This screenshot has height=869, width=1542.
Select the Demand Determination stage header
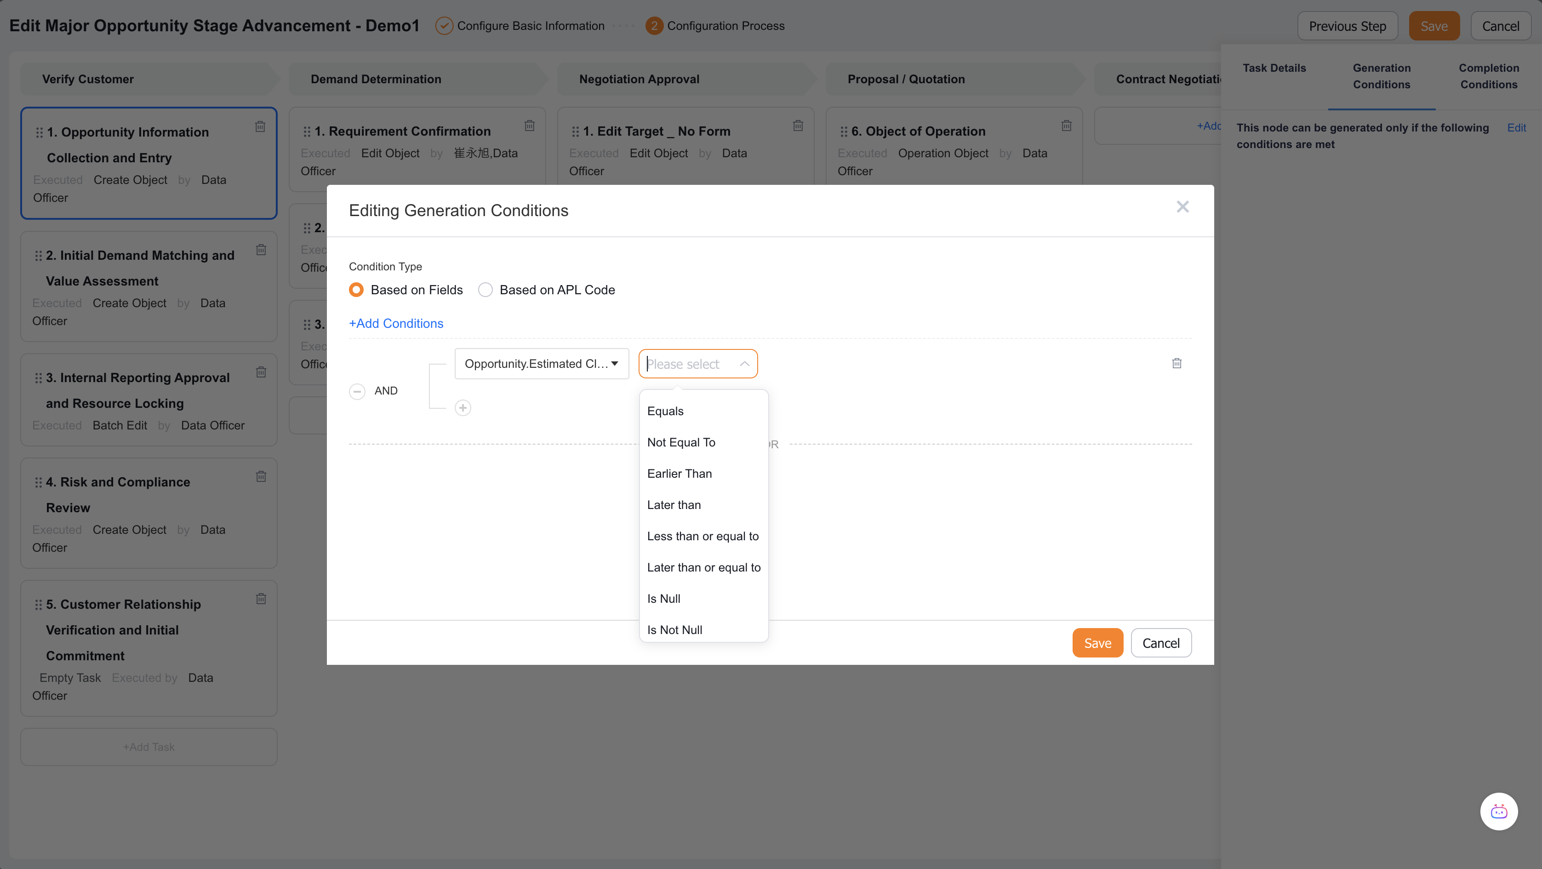(x=417, y=80)
